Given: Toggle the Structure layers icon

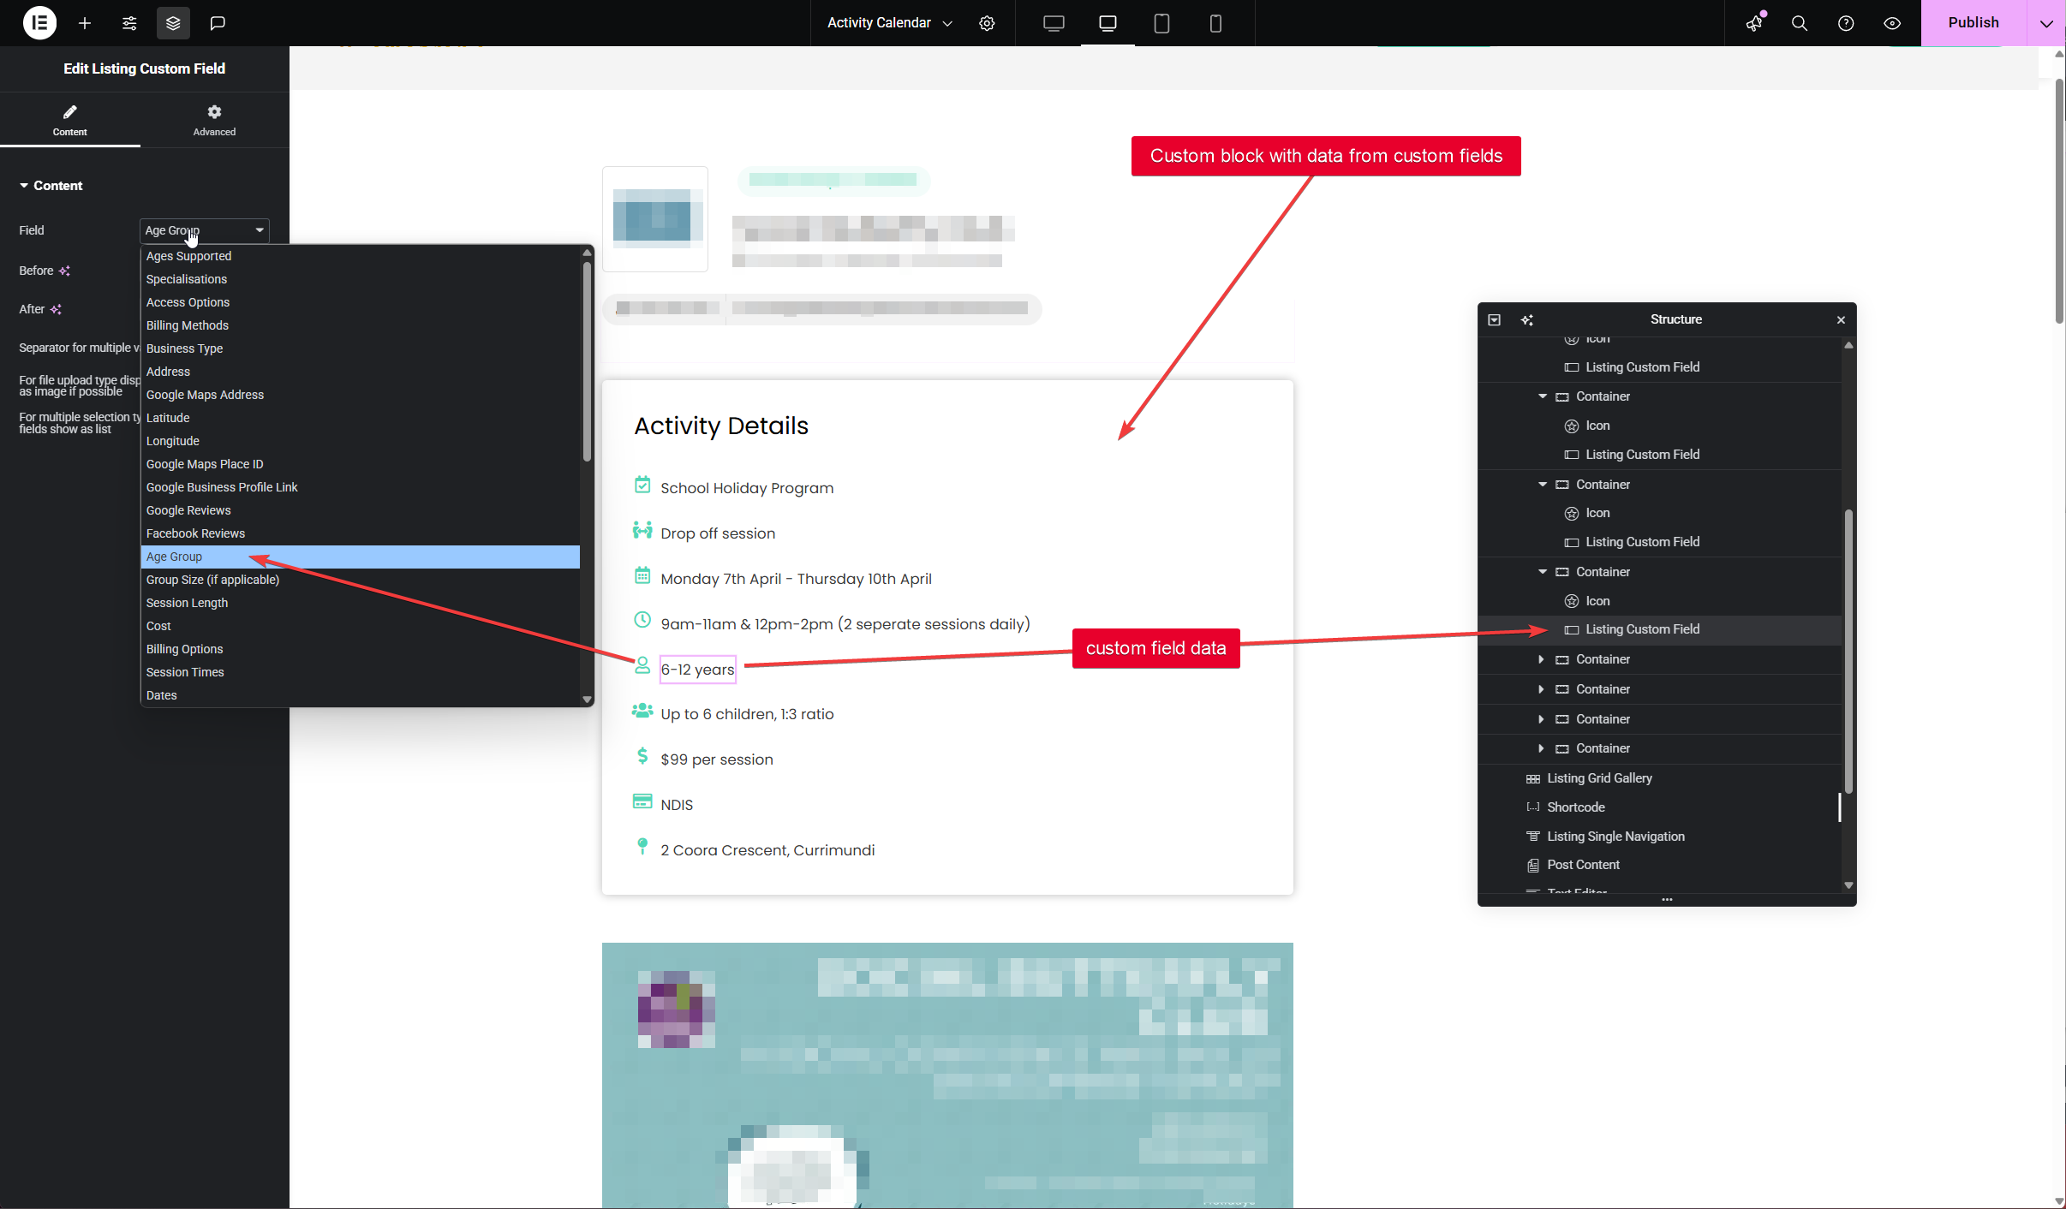Looking at the screenshot, I should coord(173,23).
